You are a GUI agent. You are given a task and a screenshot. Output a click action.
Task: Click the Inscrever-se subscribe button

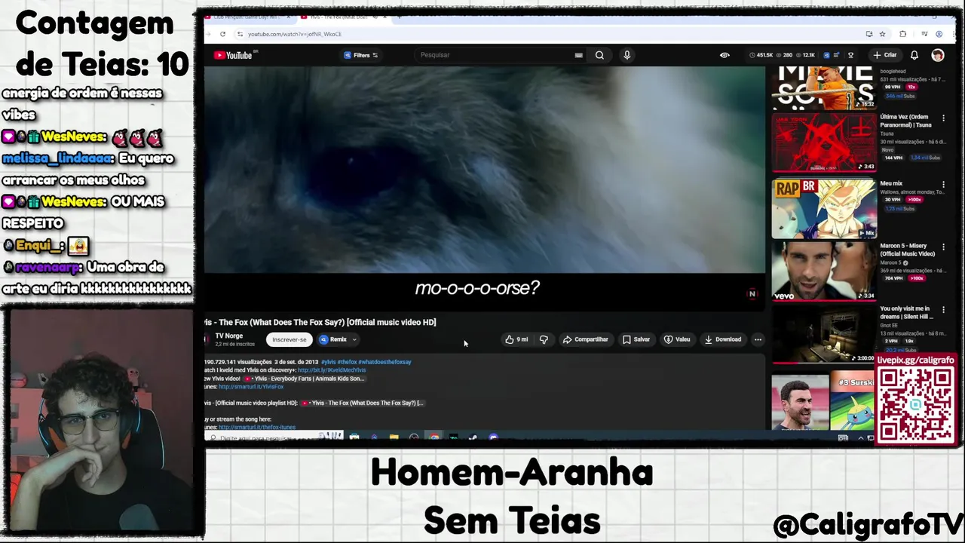tap(289, 339)
